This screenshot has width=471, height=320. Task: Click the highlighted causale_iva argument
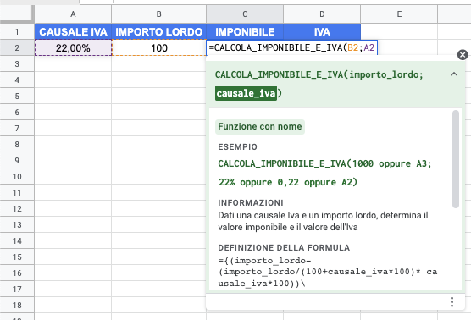(246, 93)
